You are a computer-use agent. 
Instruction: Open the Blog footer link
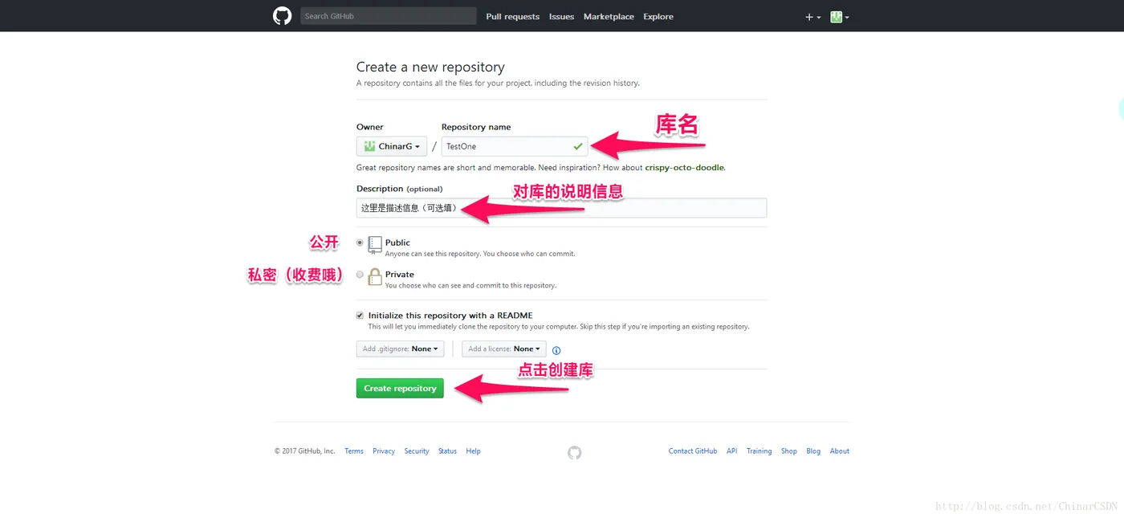point(813,451)
